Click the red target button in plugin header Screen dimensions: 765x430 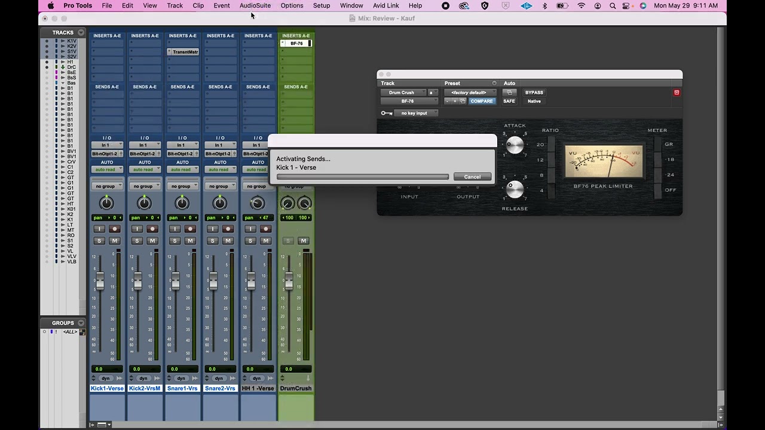tap(677, 93)
